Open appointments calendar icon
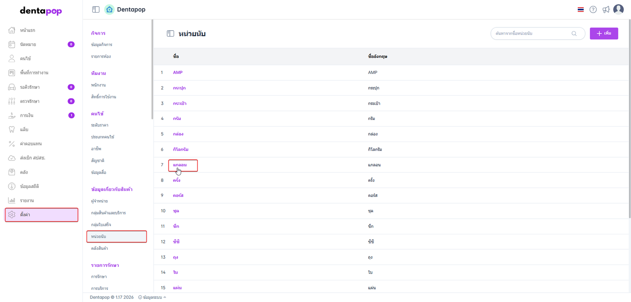This screenshot has height=302, width=631. [x=12, y=45]
